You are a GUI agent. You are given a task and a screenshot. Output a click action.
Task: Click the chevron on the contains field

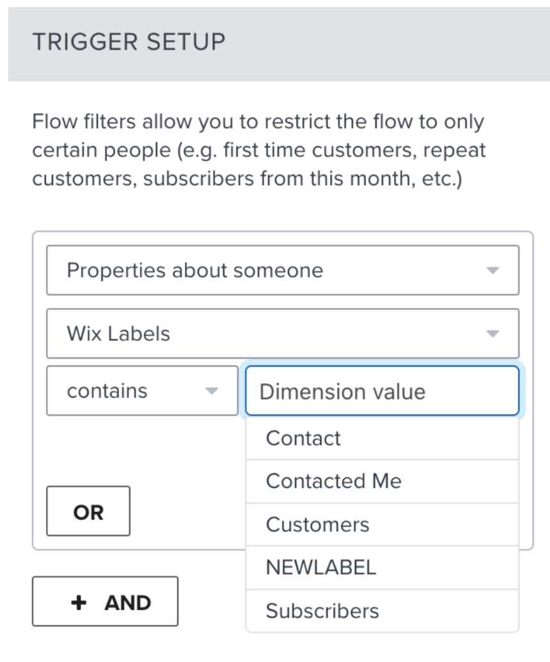point(211,391)
